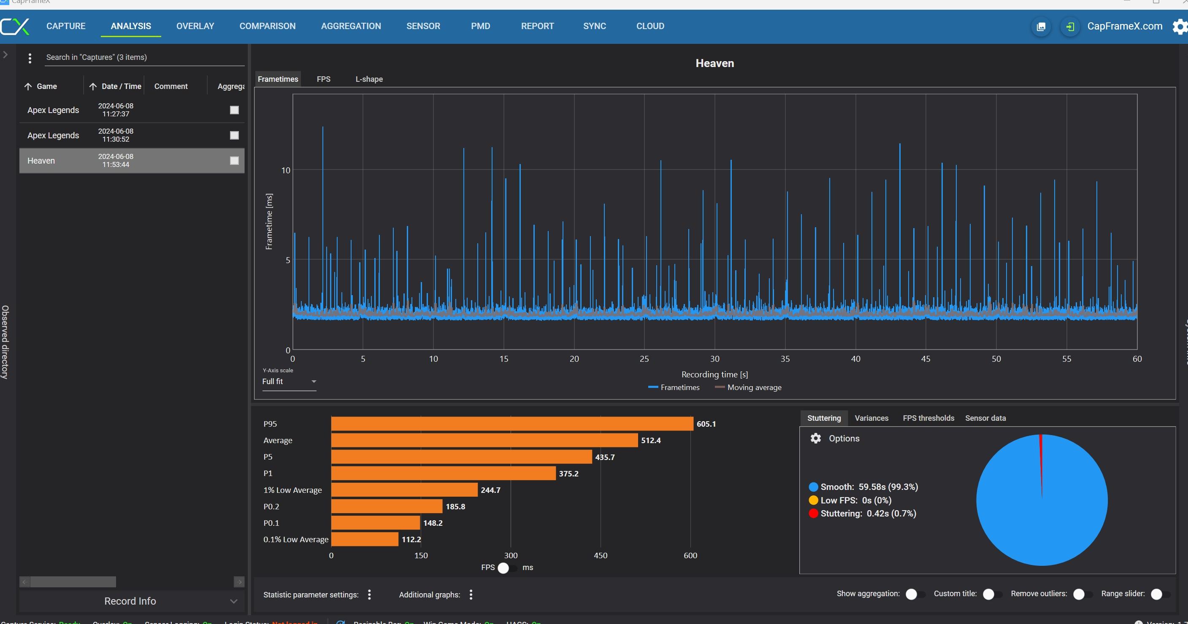Open the Y-Axis scale Full fit dropdown
1188x624 pixels.
(289, 382)
